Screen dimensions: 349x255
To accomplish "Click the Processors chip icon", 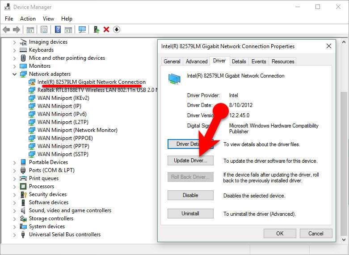I will coord(23,186).
